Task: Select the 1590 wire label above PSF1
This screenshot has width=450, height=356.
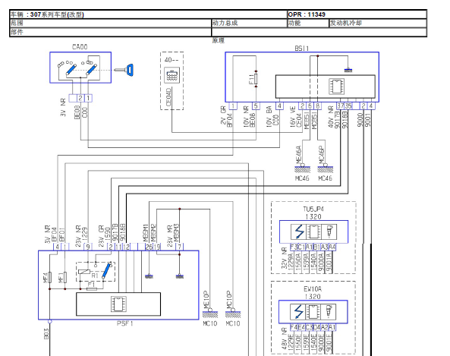Action: tap(107, 235)
